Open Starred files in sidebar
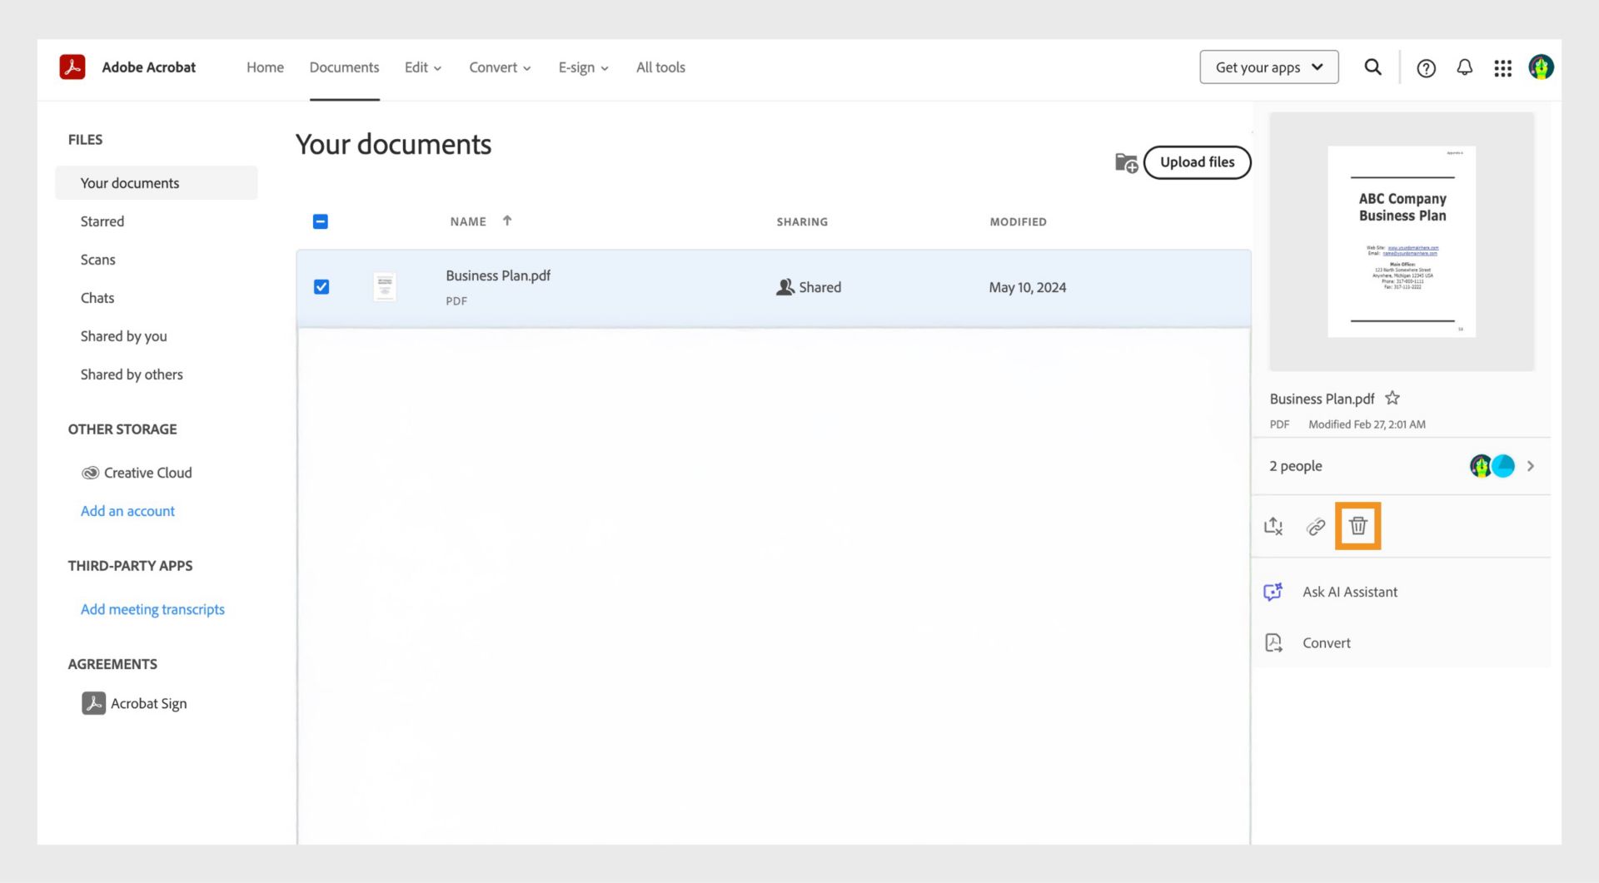1599x883 pixels. click(102, 221)
